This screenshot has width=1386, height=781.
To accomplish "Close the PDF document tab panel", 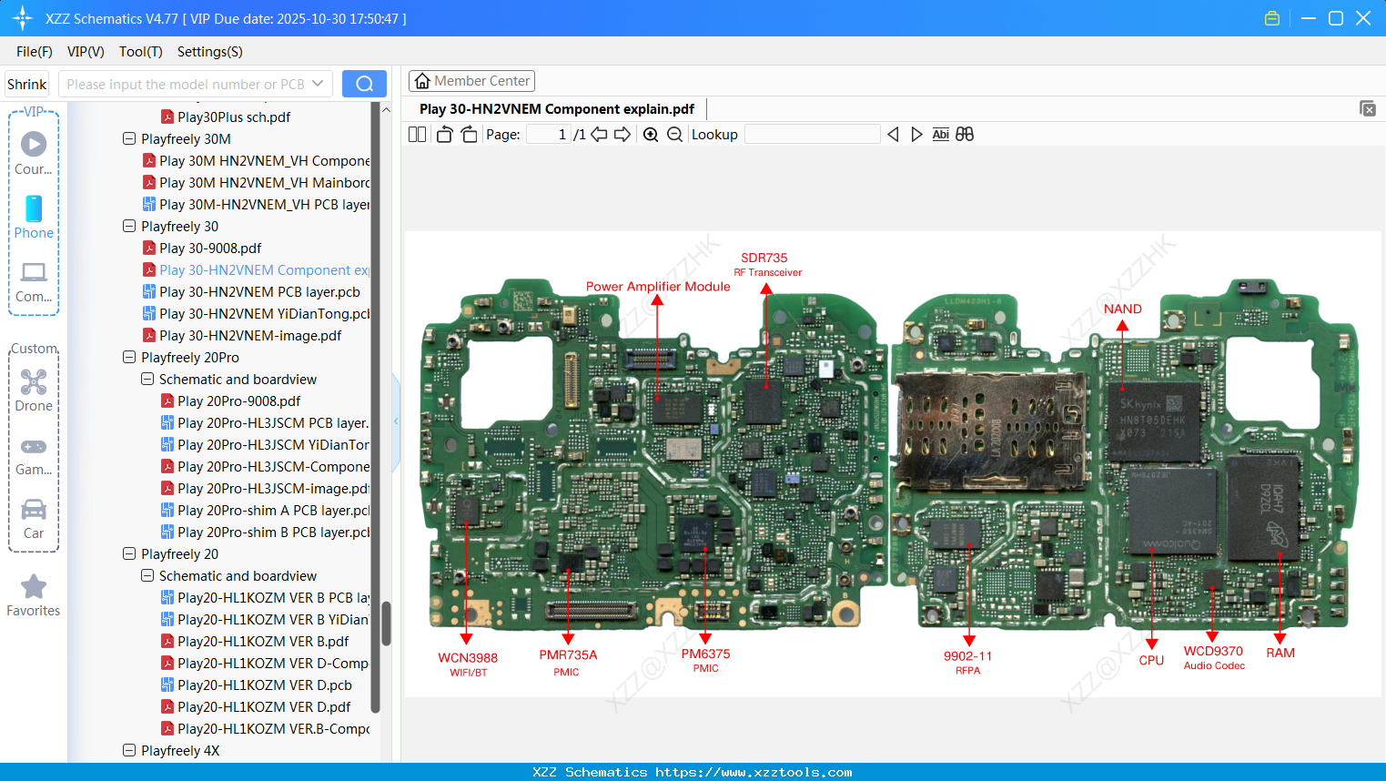I will (1367, 108).
